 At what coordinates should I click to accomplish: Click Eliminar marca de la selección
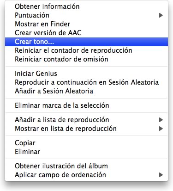(x=86, y=105)
